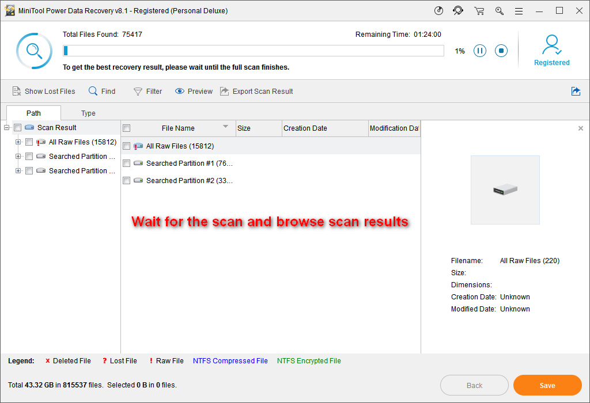Tick second Searched Partition tree checkbox

29,170
